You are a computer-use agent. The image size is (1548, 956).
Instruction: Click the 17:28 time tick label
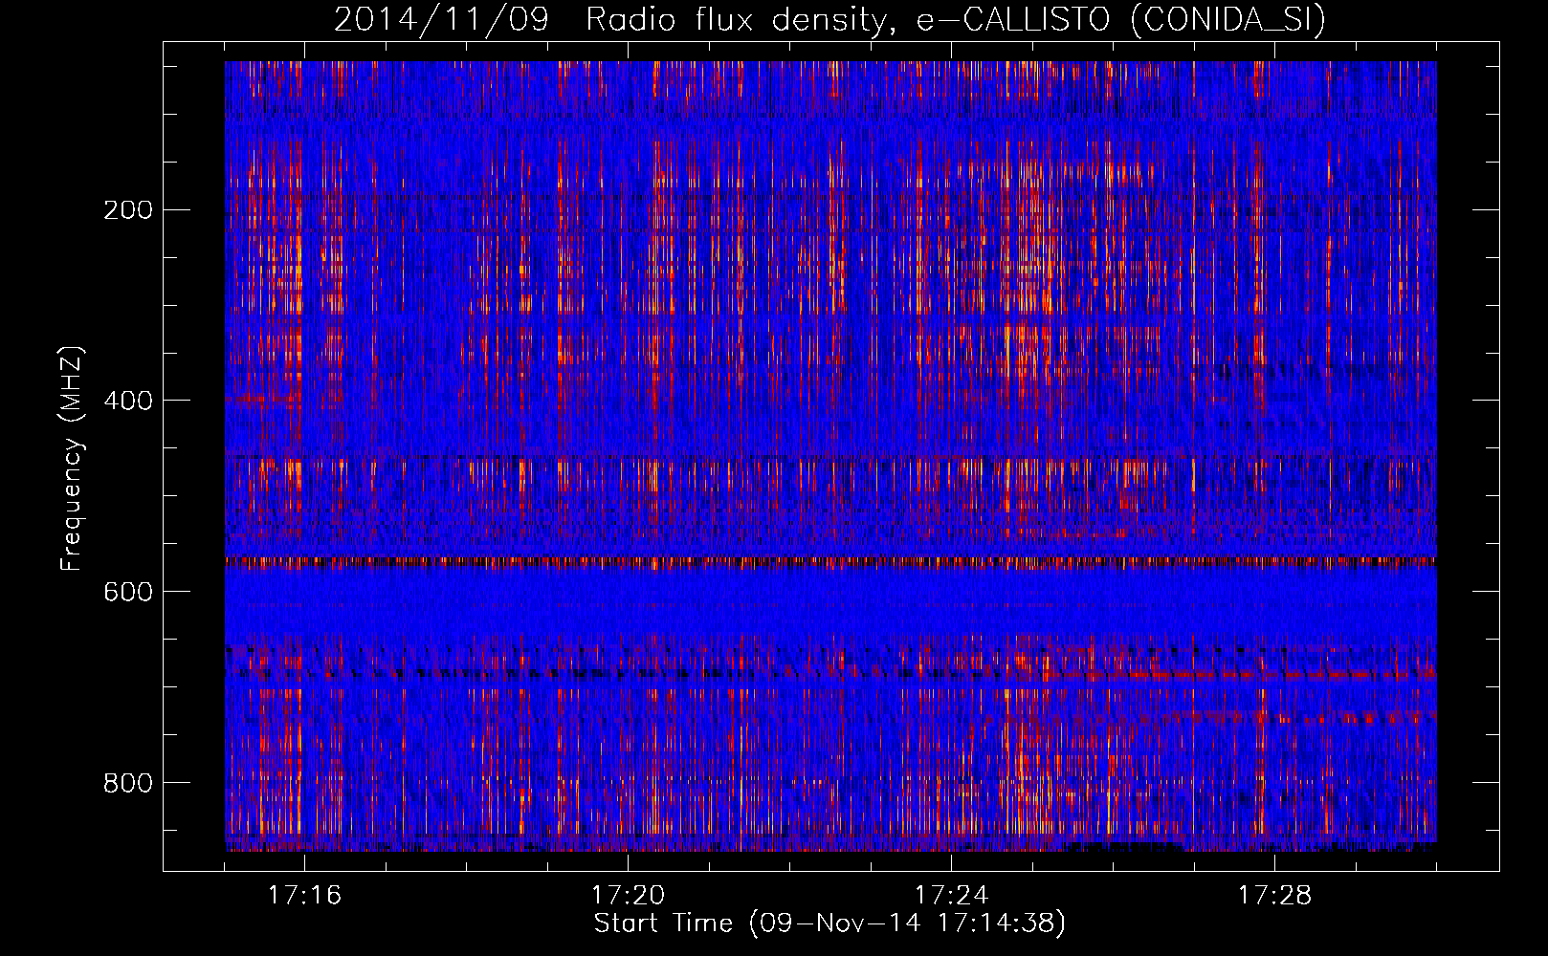[x=1274, y=895]
